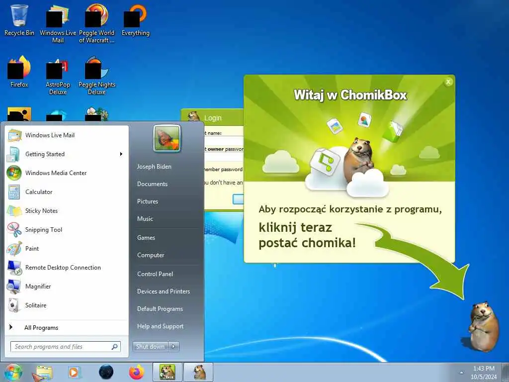Click the Shut down button

click(x=150, y=347)
